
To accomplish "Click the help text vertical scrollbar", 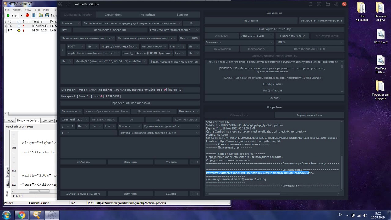I will point(342,66).
